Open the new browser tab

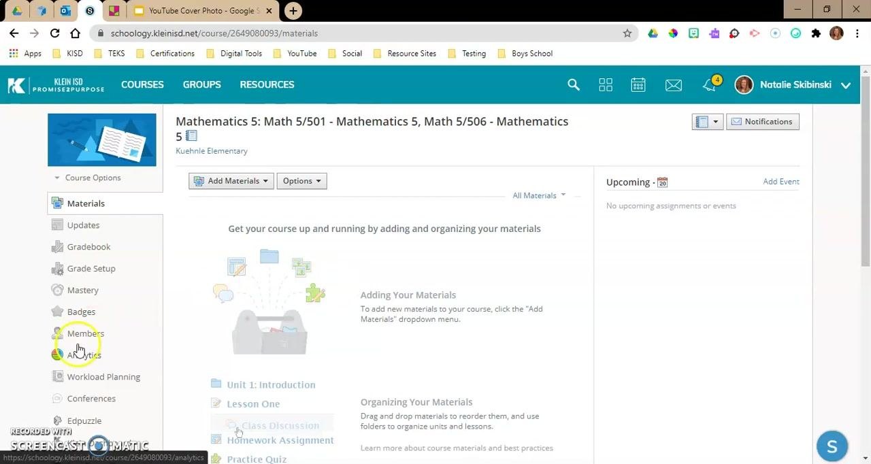tap(293, 10)
